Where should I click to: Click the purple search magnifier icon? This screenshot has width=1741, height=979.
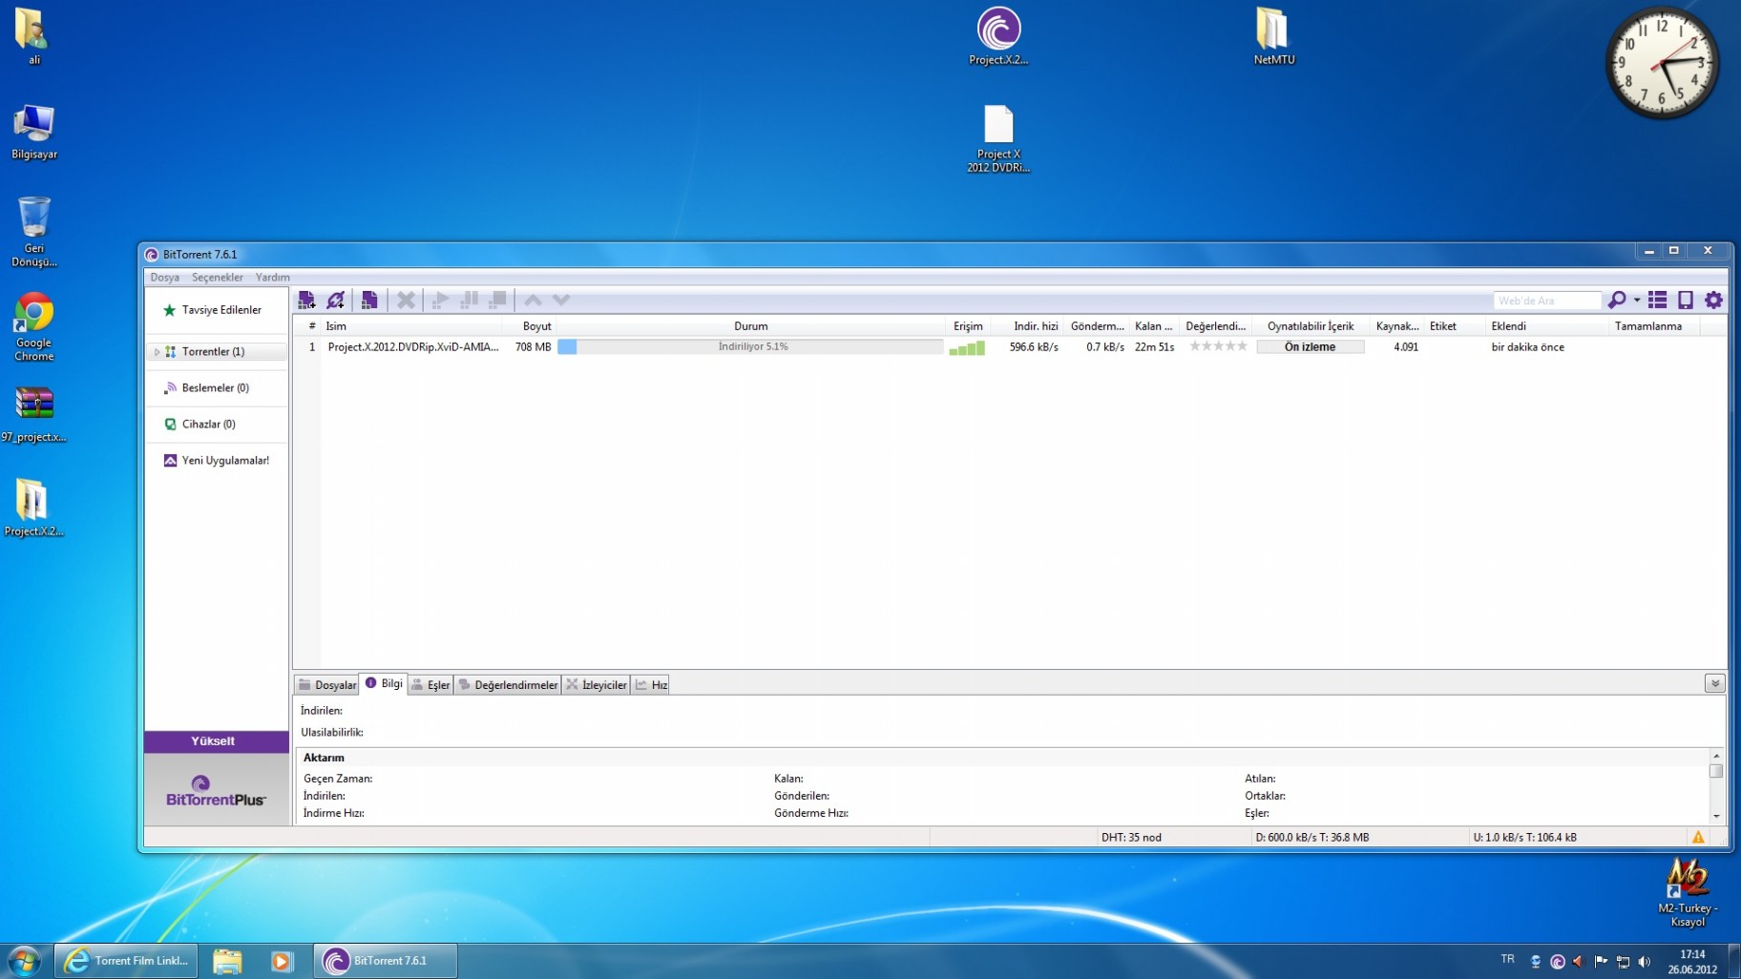tap(1616, 300)
